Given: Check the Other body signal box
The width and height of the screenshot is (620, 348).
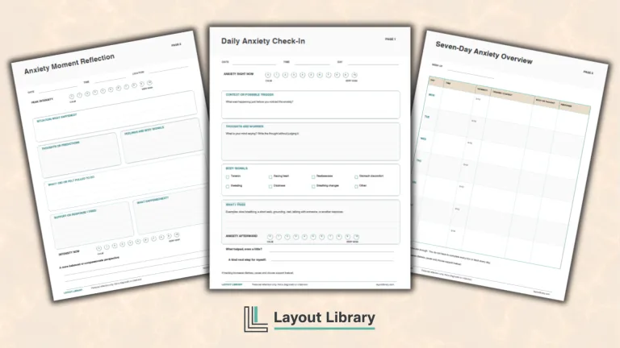Looking at the screenshot, I should pos(356,186).
